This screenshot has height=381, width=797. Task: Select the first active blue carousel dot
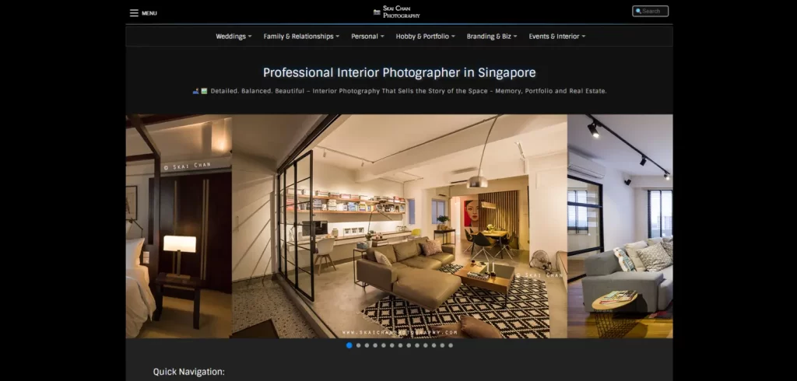[349, 345]
